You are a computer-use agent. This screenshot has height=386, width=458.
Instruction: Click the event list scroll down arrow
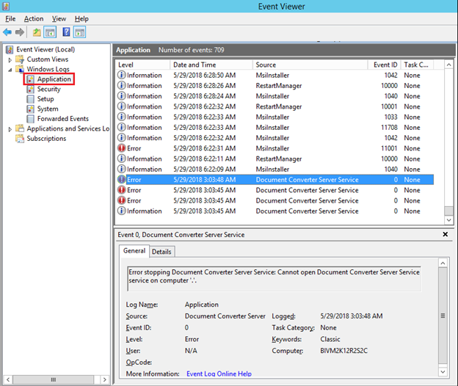(x=448, y=220)
